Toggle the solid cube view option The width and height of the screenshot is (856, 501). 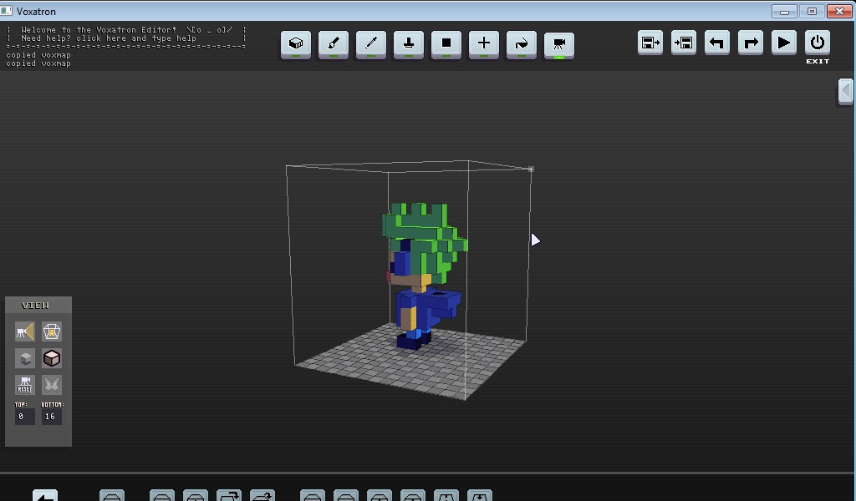pos(52,358)
